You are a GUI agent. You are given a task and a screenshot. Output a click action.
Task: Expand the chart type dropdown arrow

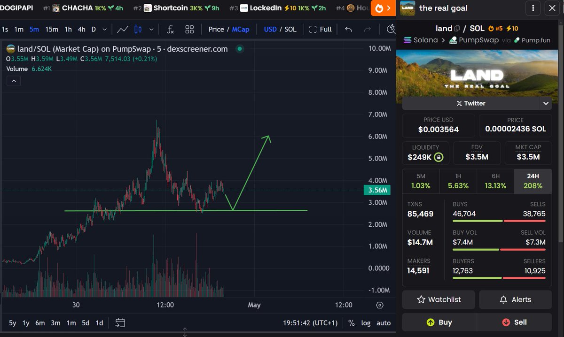click(x=151, y=29)
